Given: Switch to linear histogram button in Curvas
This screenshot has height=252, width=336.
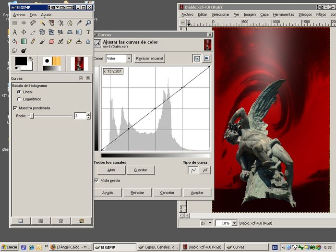Looking at the screenshot, I should tap(197, 58).
